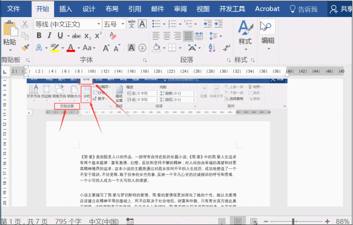
Task: Apply bullet list formatting
Action: [156, 24]
